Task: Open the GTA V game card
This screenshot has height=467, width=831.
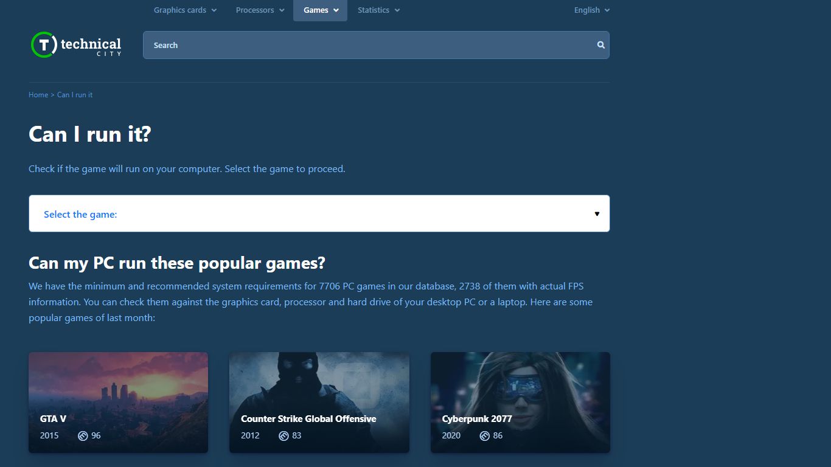Action: tap(119, 403)
